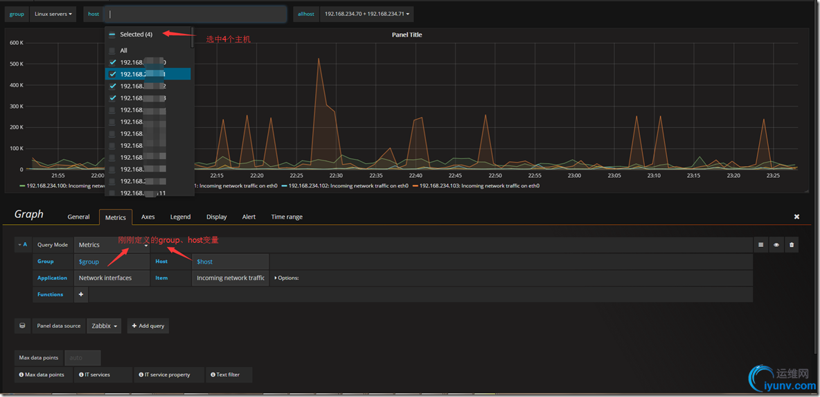The height and width of the screenshot is (397, 820).
Task: Switch to the Alert tab
Action: coord(249,216)
